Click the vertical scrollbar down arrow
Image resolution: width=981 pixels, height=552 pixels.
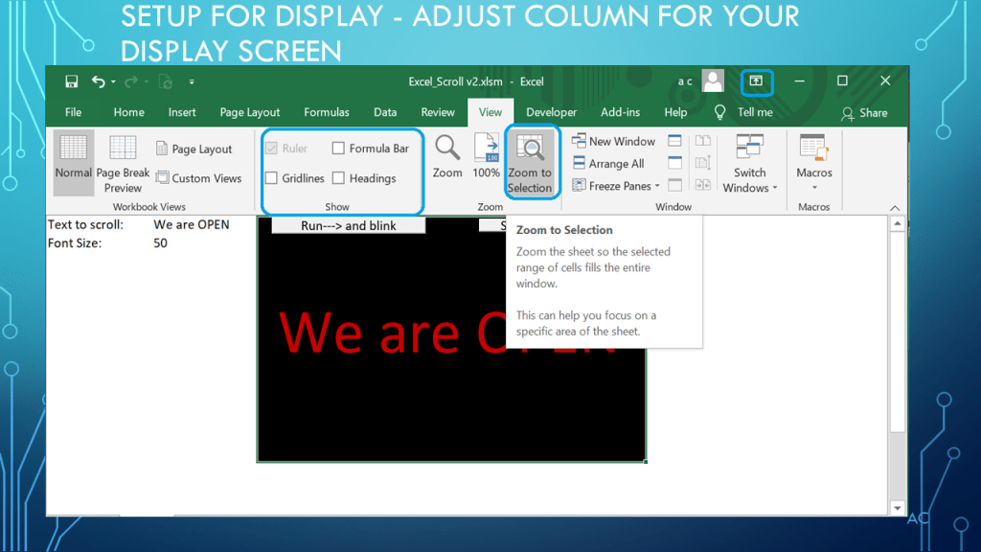point(898,508)
